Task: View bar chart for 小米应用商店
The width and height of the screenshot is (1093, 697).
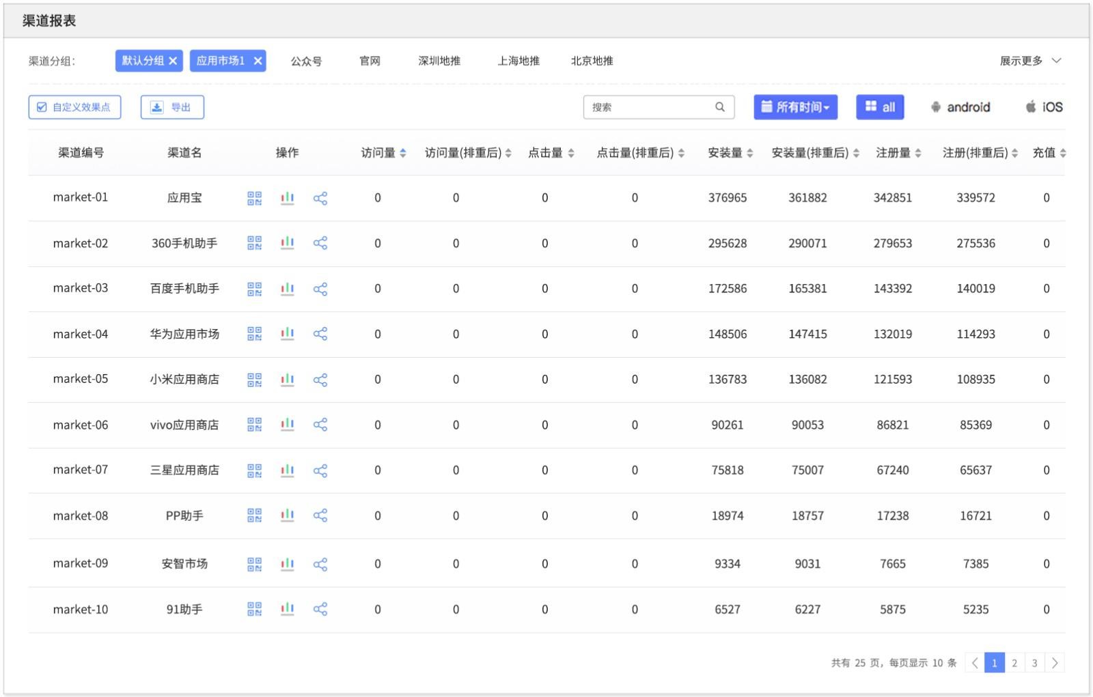Action: pyautogui.click(x=288, y=380)
